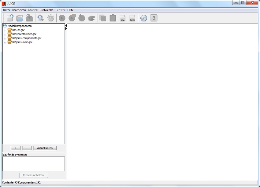Open the Protokolle menu
Viewport: 260px width, 187px height.
click(46, 10)
